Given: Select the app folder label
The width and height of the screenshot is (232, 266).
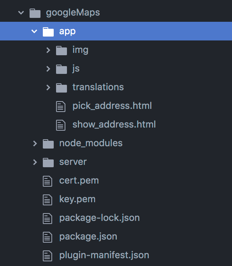Looking at the screenshot, I should tap(67, 31).
